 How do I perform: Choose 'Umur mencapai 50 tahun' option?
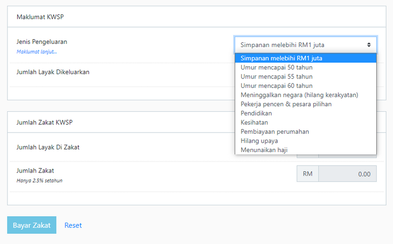[305, 67]
